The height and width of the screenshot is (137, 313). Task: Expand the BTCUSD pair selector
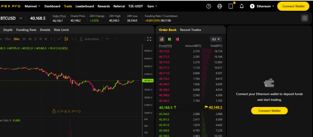coord(21,18)
